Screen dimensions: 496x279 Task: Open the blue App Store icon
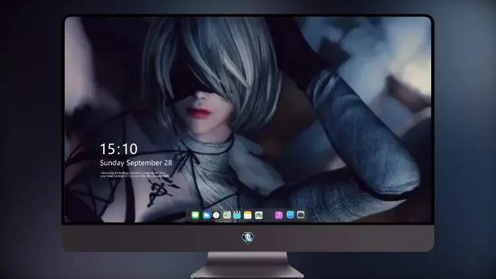[290, 215]
